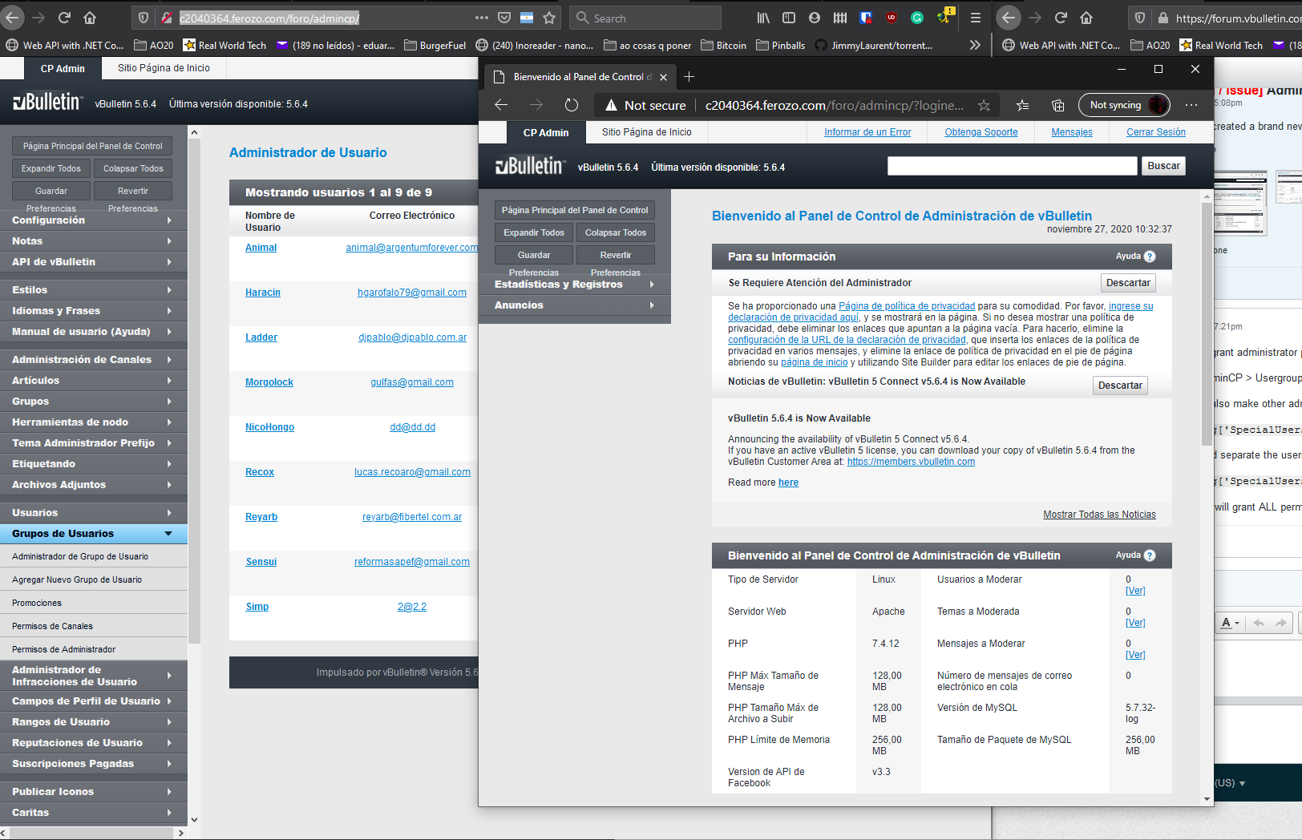This screenshot has width=1302, height=840.
Task: Expand the Herramientas de nodo section
Action: (x=94, y=422)
